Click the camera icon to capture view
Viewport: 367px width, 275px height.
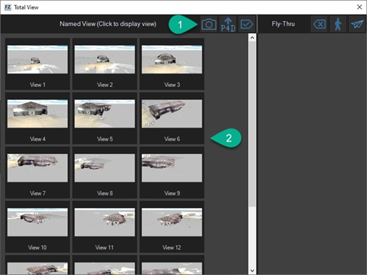pos(209,24)
